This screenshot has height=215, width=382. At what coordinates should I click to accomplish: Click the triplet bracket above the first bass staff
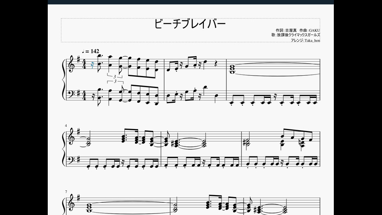pyautogui.click(x=115, y=81)
